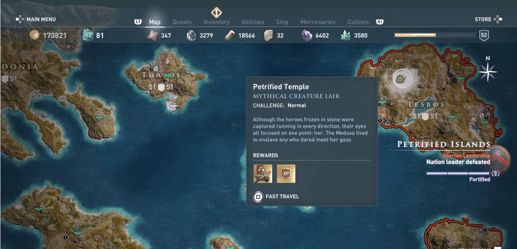517x249 pixels.
Task: Open the Quests tab
Action: pyautogui.click(x=182, y=22)
